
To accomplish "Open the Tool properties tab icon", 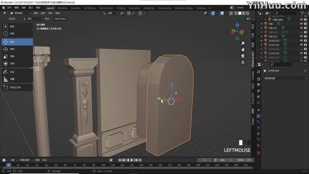I will click(259, 72).
